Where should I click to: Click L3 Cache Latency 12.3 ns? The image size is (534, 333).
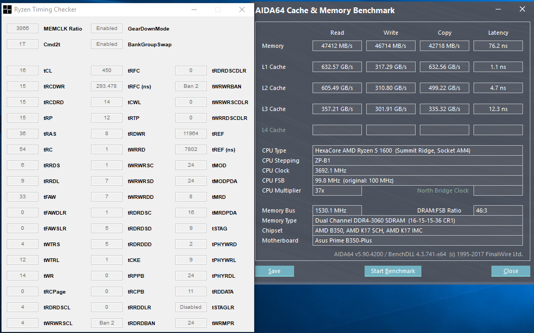(x=498, y=109)
